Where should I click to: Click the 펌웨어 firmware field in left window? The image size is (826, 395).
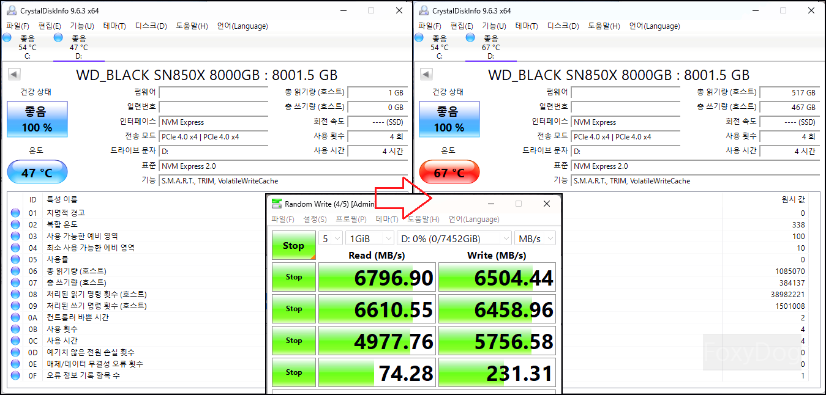(213, 92)
